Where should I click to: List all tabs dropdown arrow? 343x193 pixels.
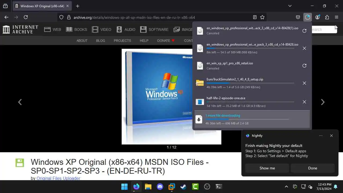[x=290, y=6]
